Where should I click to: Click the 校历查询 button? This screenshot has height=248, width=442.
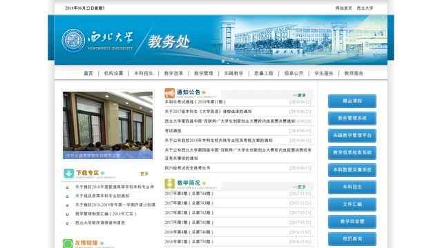point(352,239)
